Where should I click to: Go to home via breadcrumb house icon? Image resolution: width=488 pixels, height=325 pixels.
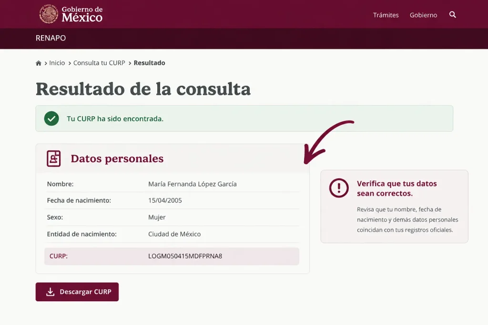tap(39, 63)
